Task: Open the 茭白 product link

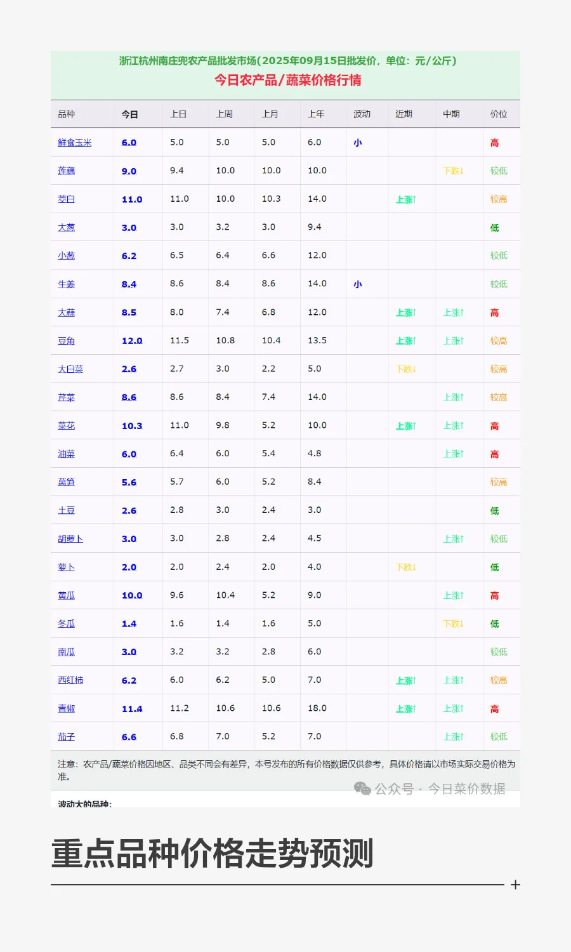Action: coord(67,199)
